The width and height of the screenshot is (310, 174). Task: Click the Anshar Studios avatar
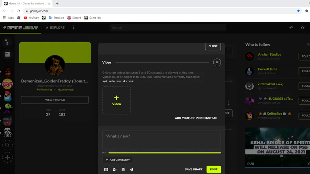point(249,56)
